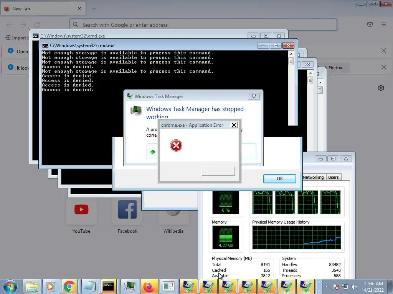
Task: Dismiss the second Firefox notification bar
Action: (x=383, y=67)
